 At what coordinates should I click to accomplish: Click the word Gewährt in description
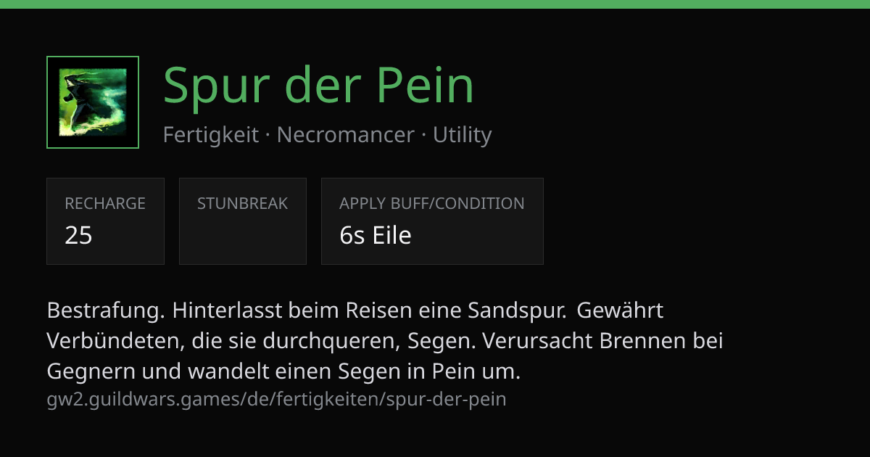pyautogui.click(x=621, y=310)
